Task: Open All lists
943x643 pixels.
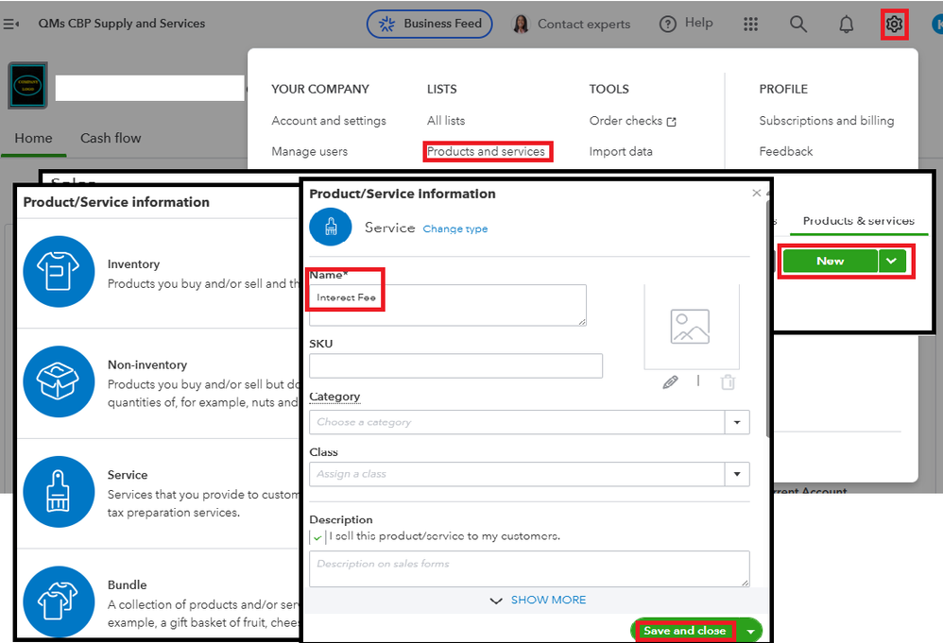Action: [x=446, y=121]
